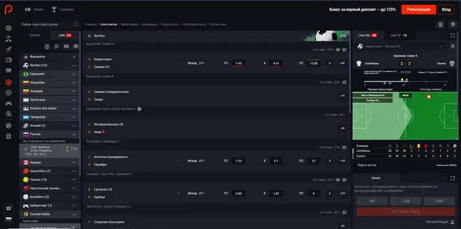Open the bet calculator icon
This screenshot has height=229, width=461.
pos(440,24)
